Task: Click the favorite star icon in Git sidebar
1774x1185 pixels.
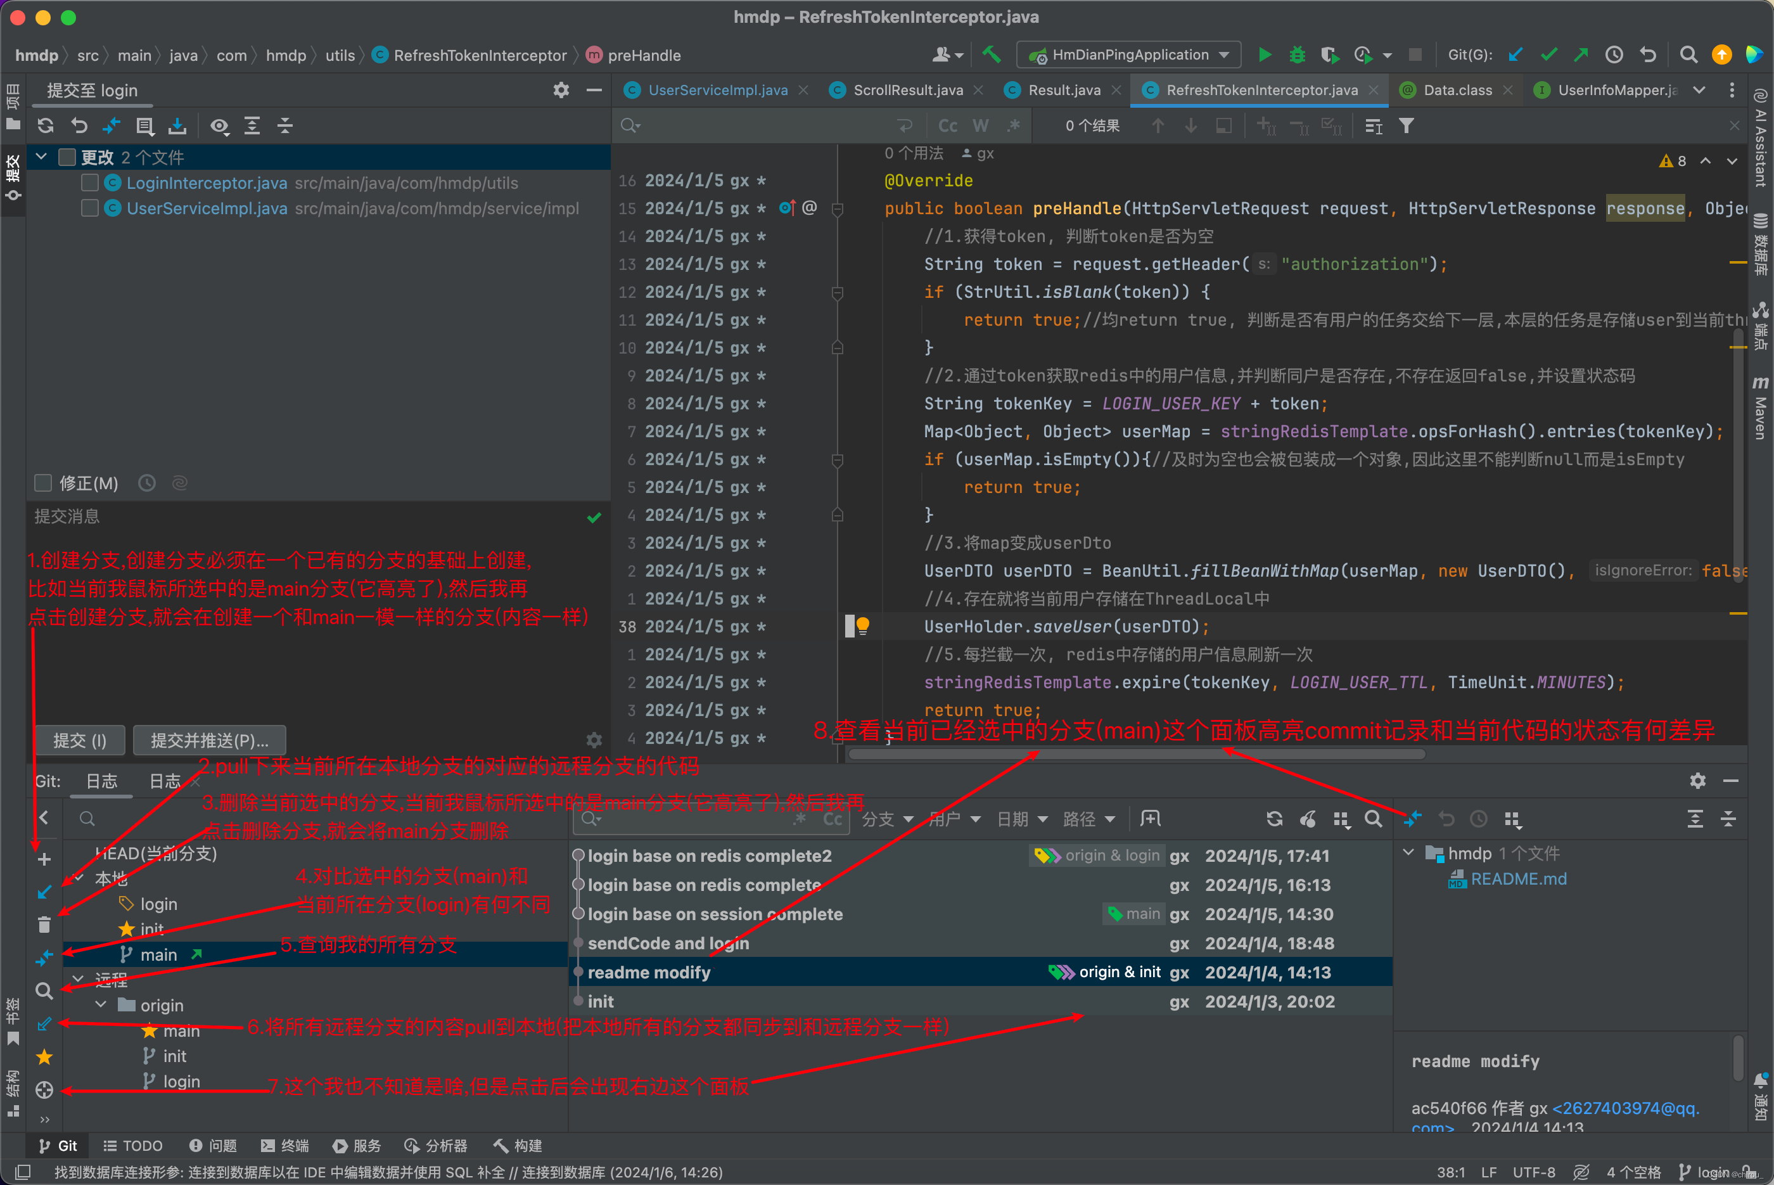Action: 44,1056
